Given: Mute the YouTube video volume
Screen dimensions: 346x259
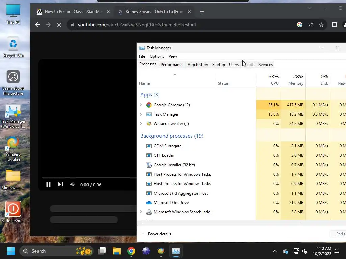Looking at the screenshot, I should pos(72,184).
